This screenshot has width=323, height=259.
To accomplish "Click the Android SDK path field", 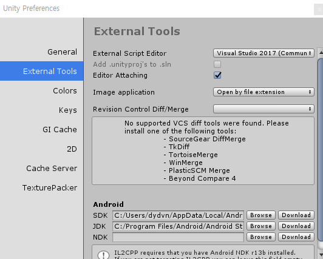I will point(178,215).
